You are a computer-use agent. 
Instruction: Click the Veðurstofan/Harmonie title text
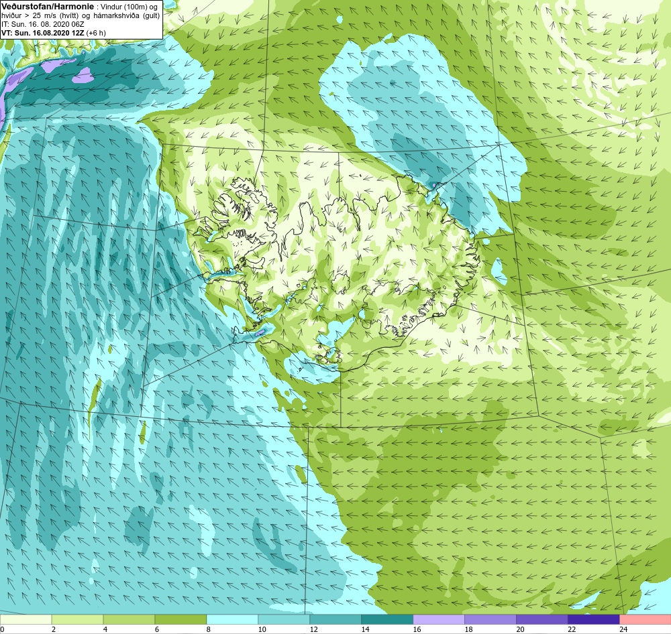coord(47,7)
